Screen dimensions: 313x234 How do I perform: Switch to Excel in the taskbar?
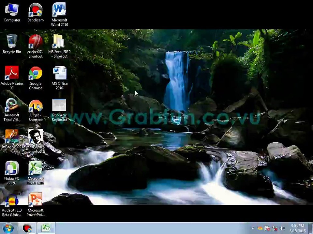tap(46, 228)
